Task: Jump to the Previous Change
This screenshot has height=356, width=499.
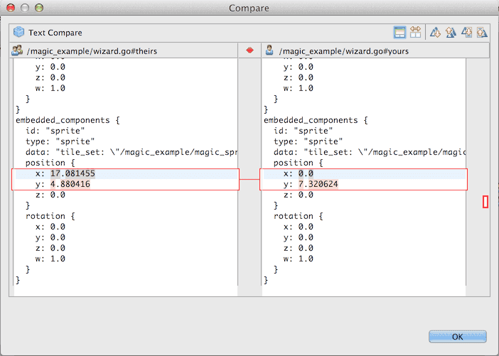Action: (482, 33)
